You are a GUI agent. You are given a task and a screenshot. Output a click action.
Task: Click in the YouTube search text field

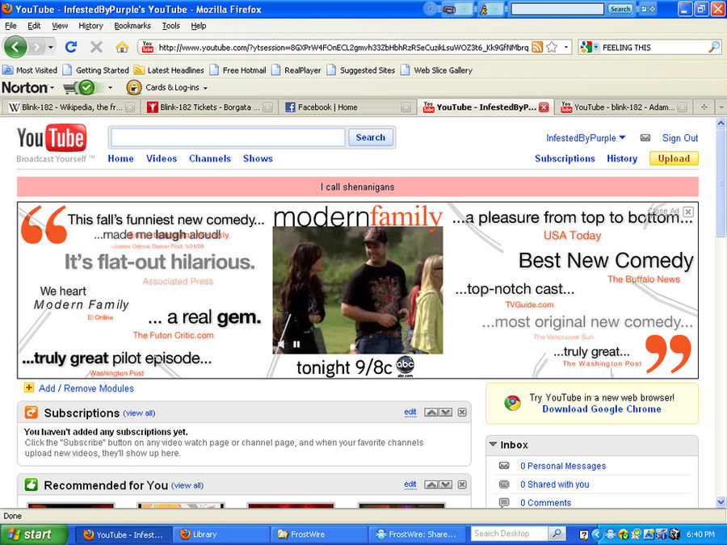[x=228, y=137]
